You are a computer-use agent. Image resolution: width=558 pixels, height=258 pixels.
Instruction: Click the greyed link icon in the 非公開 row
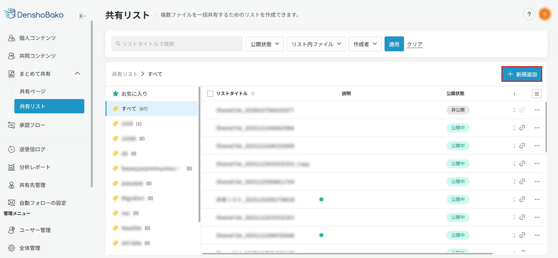[x=522, y=110]
